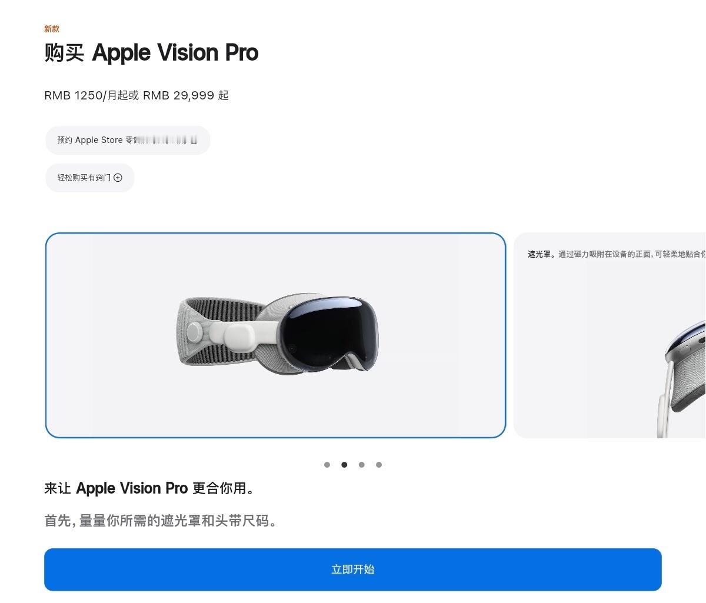Expand the 轻松购买有窍门 tips pill
The height and width of the screenshot is (603, 706).
[x=90, y=178]
